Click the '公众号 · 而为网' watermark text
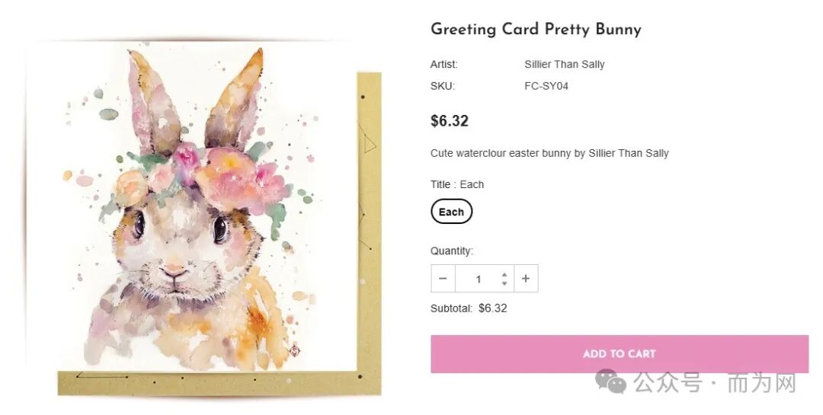Viewport: 823px width, 415px height. click(x=715, y=382)
